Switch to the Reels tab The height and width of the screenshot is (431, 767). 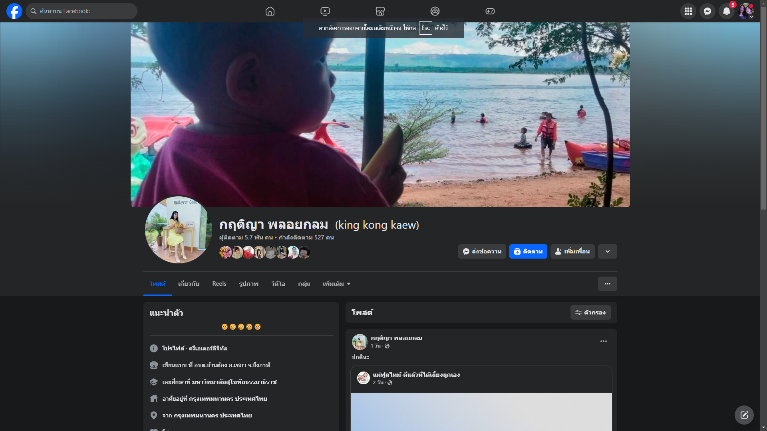[x=219, y=284]
